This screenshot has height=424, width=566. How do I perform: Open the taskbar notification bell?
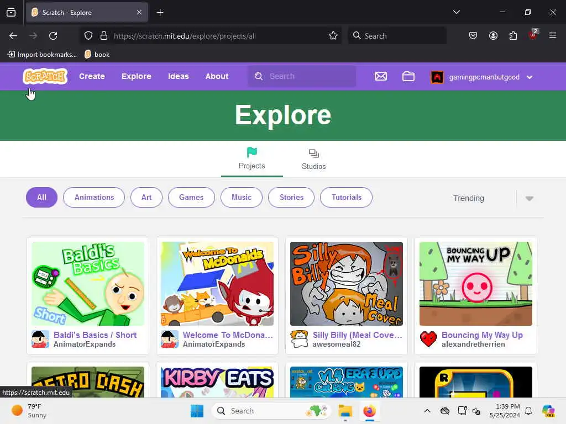[x=528, y=411]
